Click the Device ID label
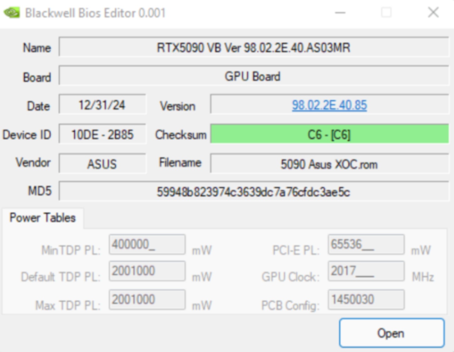 (27, 135)
